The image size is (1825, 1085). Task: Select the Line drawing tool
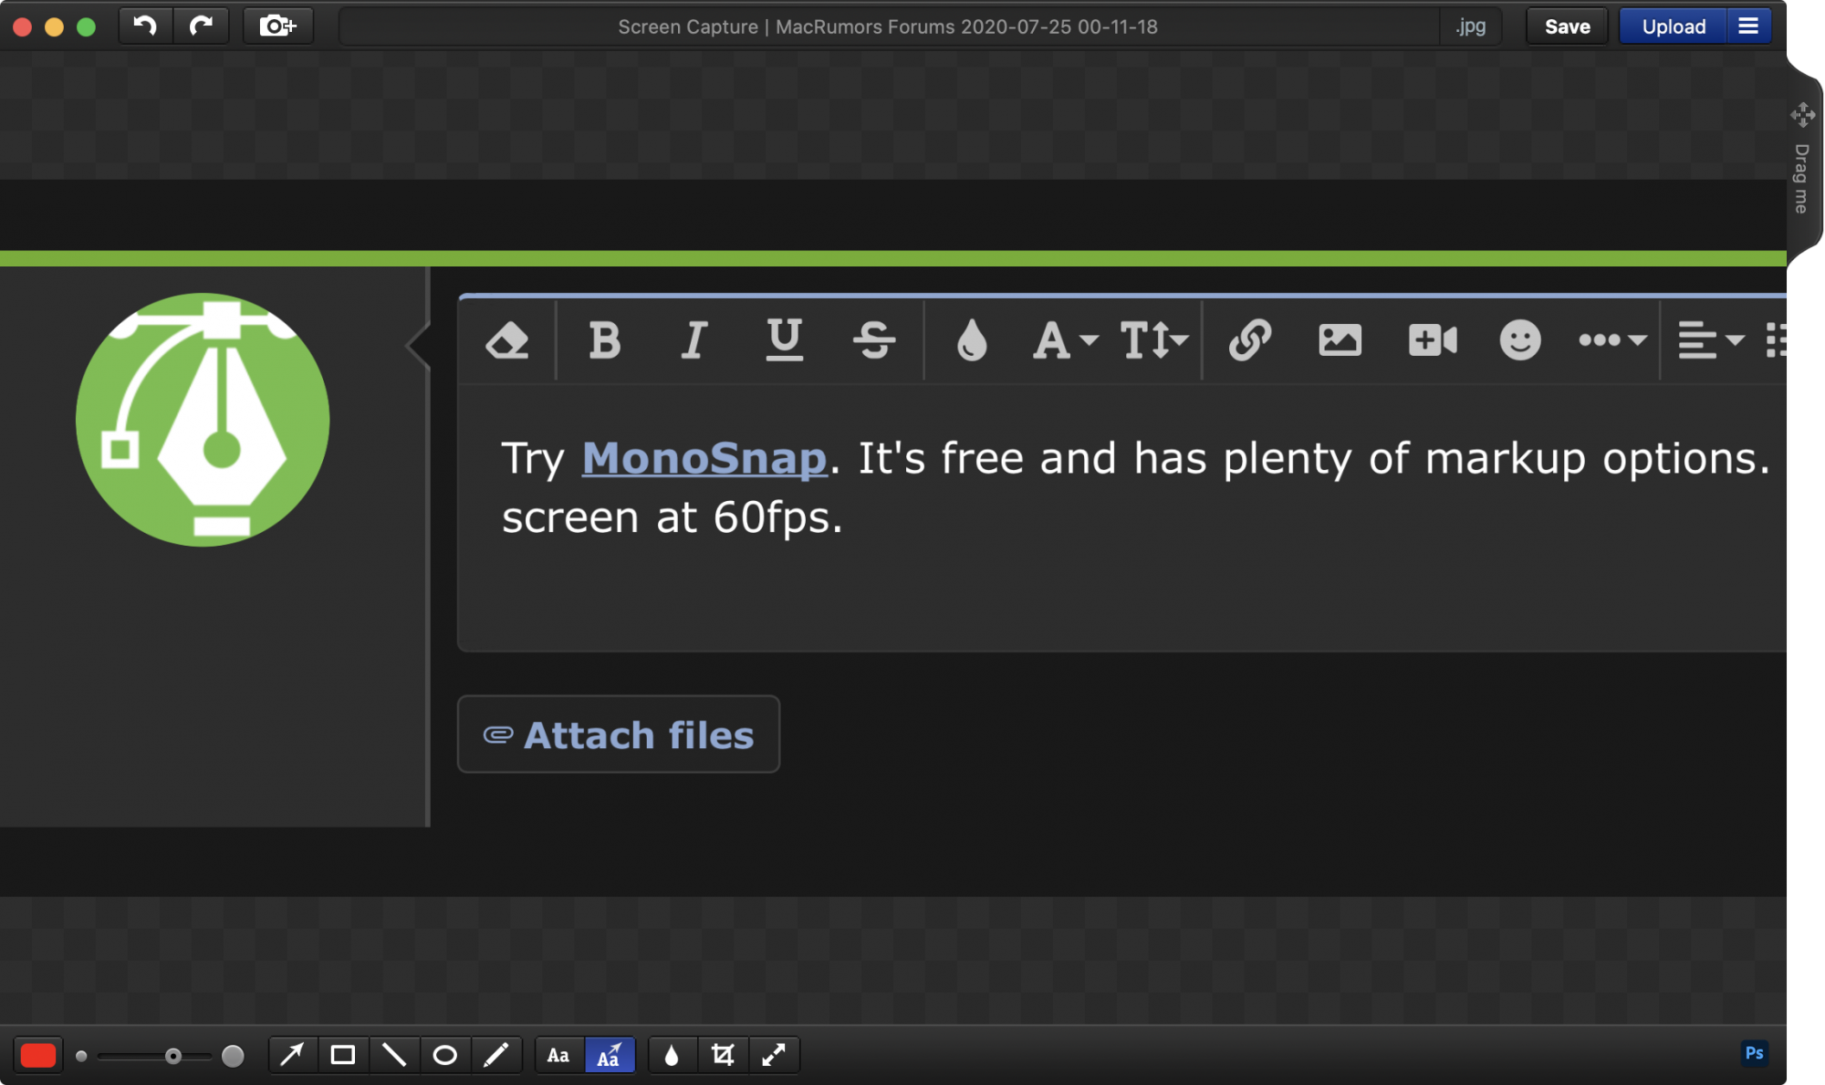point(393,1055)
